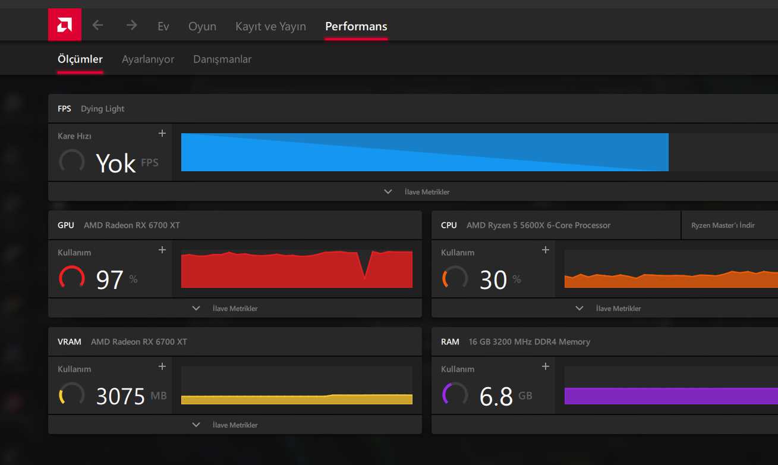Select the Ölçümler sub-tab
This screenshot has width=778, height=465.
[x=80, y=59]
